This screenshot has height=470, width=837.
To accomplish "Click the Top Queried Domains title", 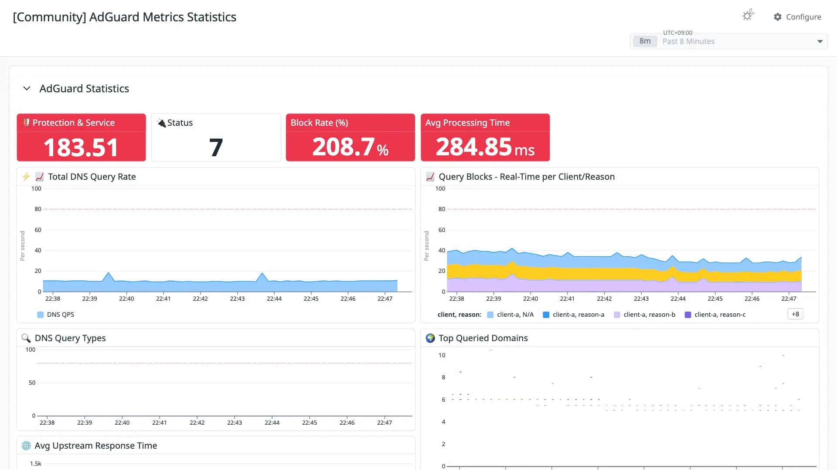I will click(483, 338).
